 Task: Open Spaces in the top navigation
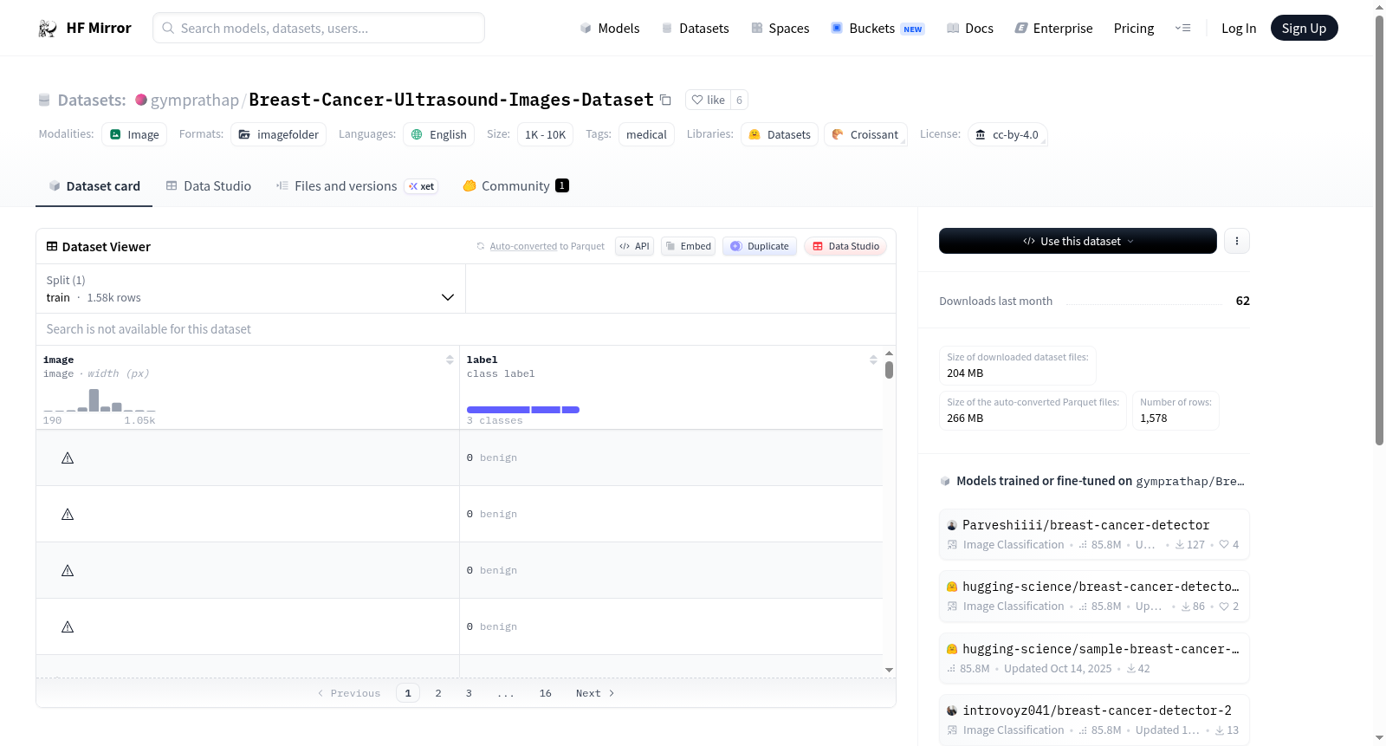pos(780,29)
